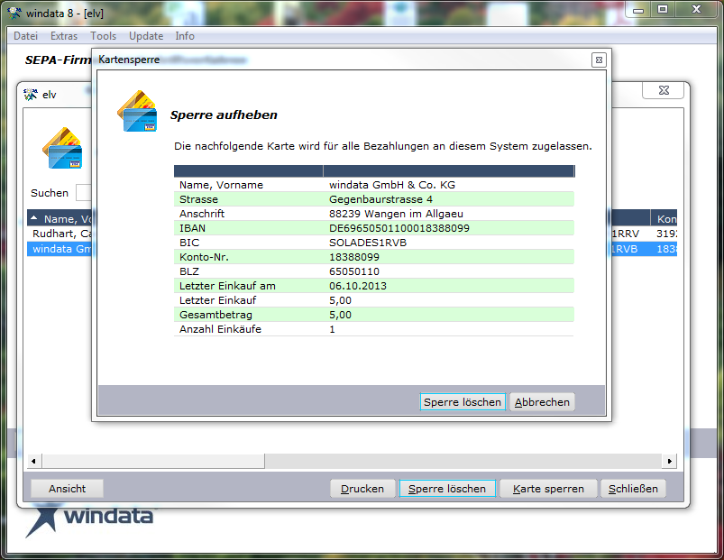Screen dimensions: 724x560
Task: Click the horizontal scrollbar right arrow
Action: point(670,461)
